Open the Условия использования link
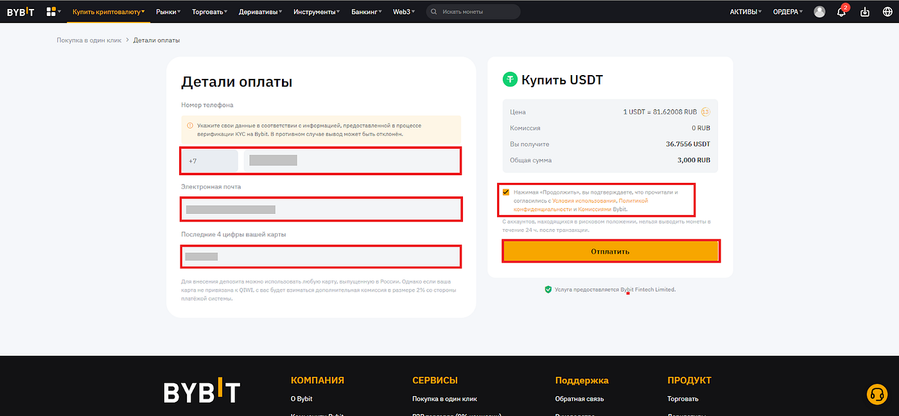Viewport: 899px width, 416px height. click(x=583, y=200)
